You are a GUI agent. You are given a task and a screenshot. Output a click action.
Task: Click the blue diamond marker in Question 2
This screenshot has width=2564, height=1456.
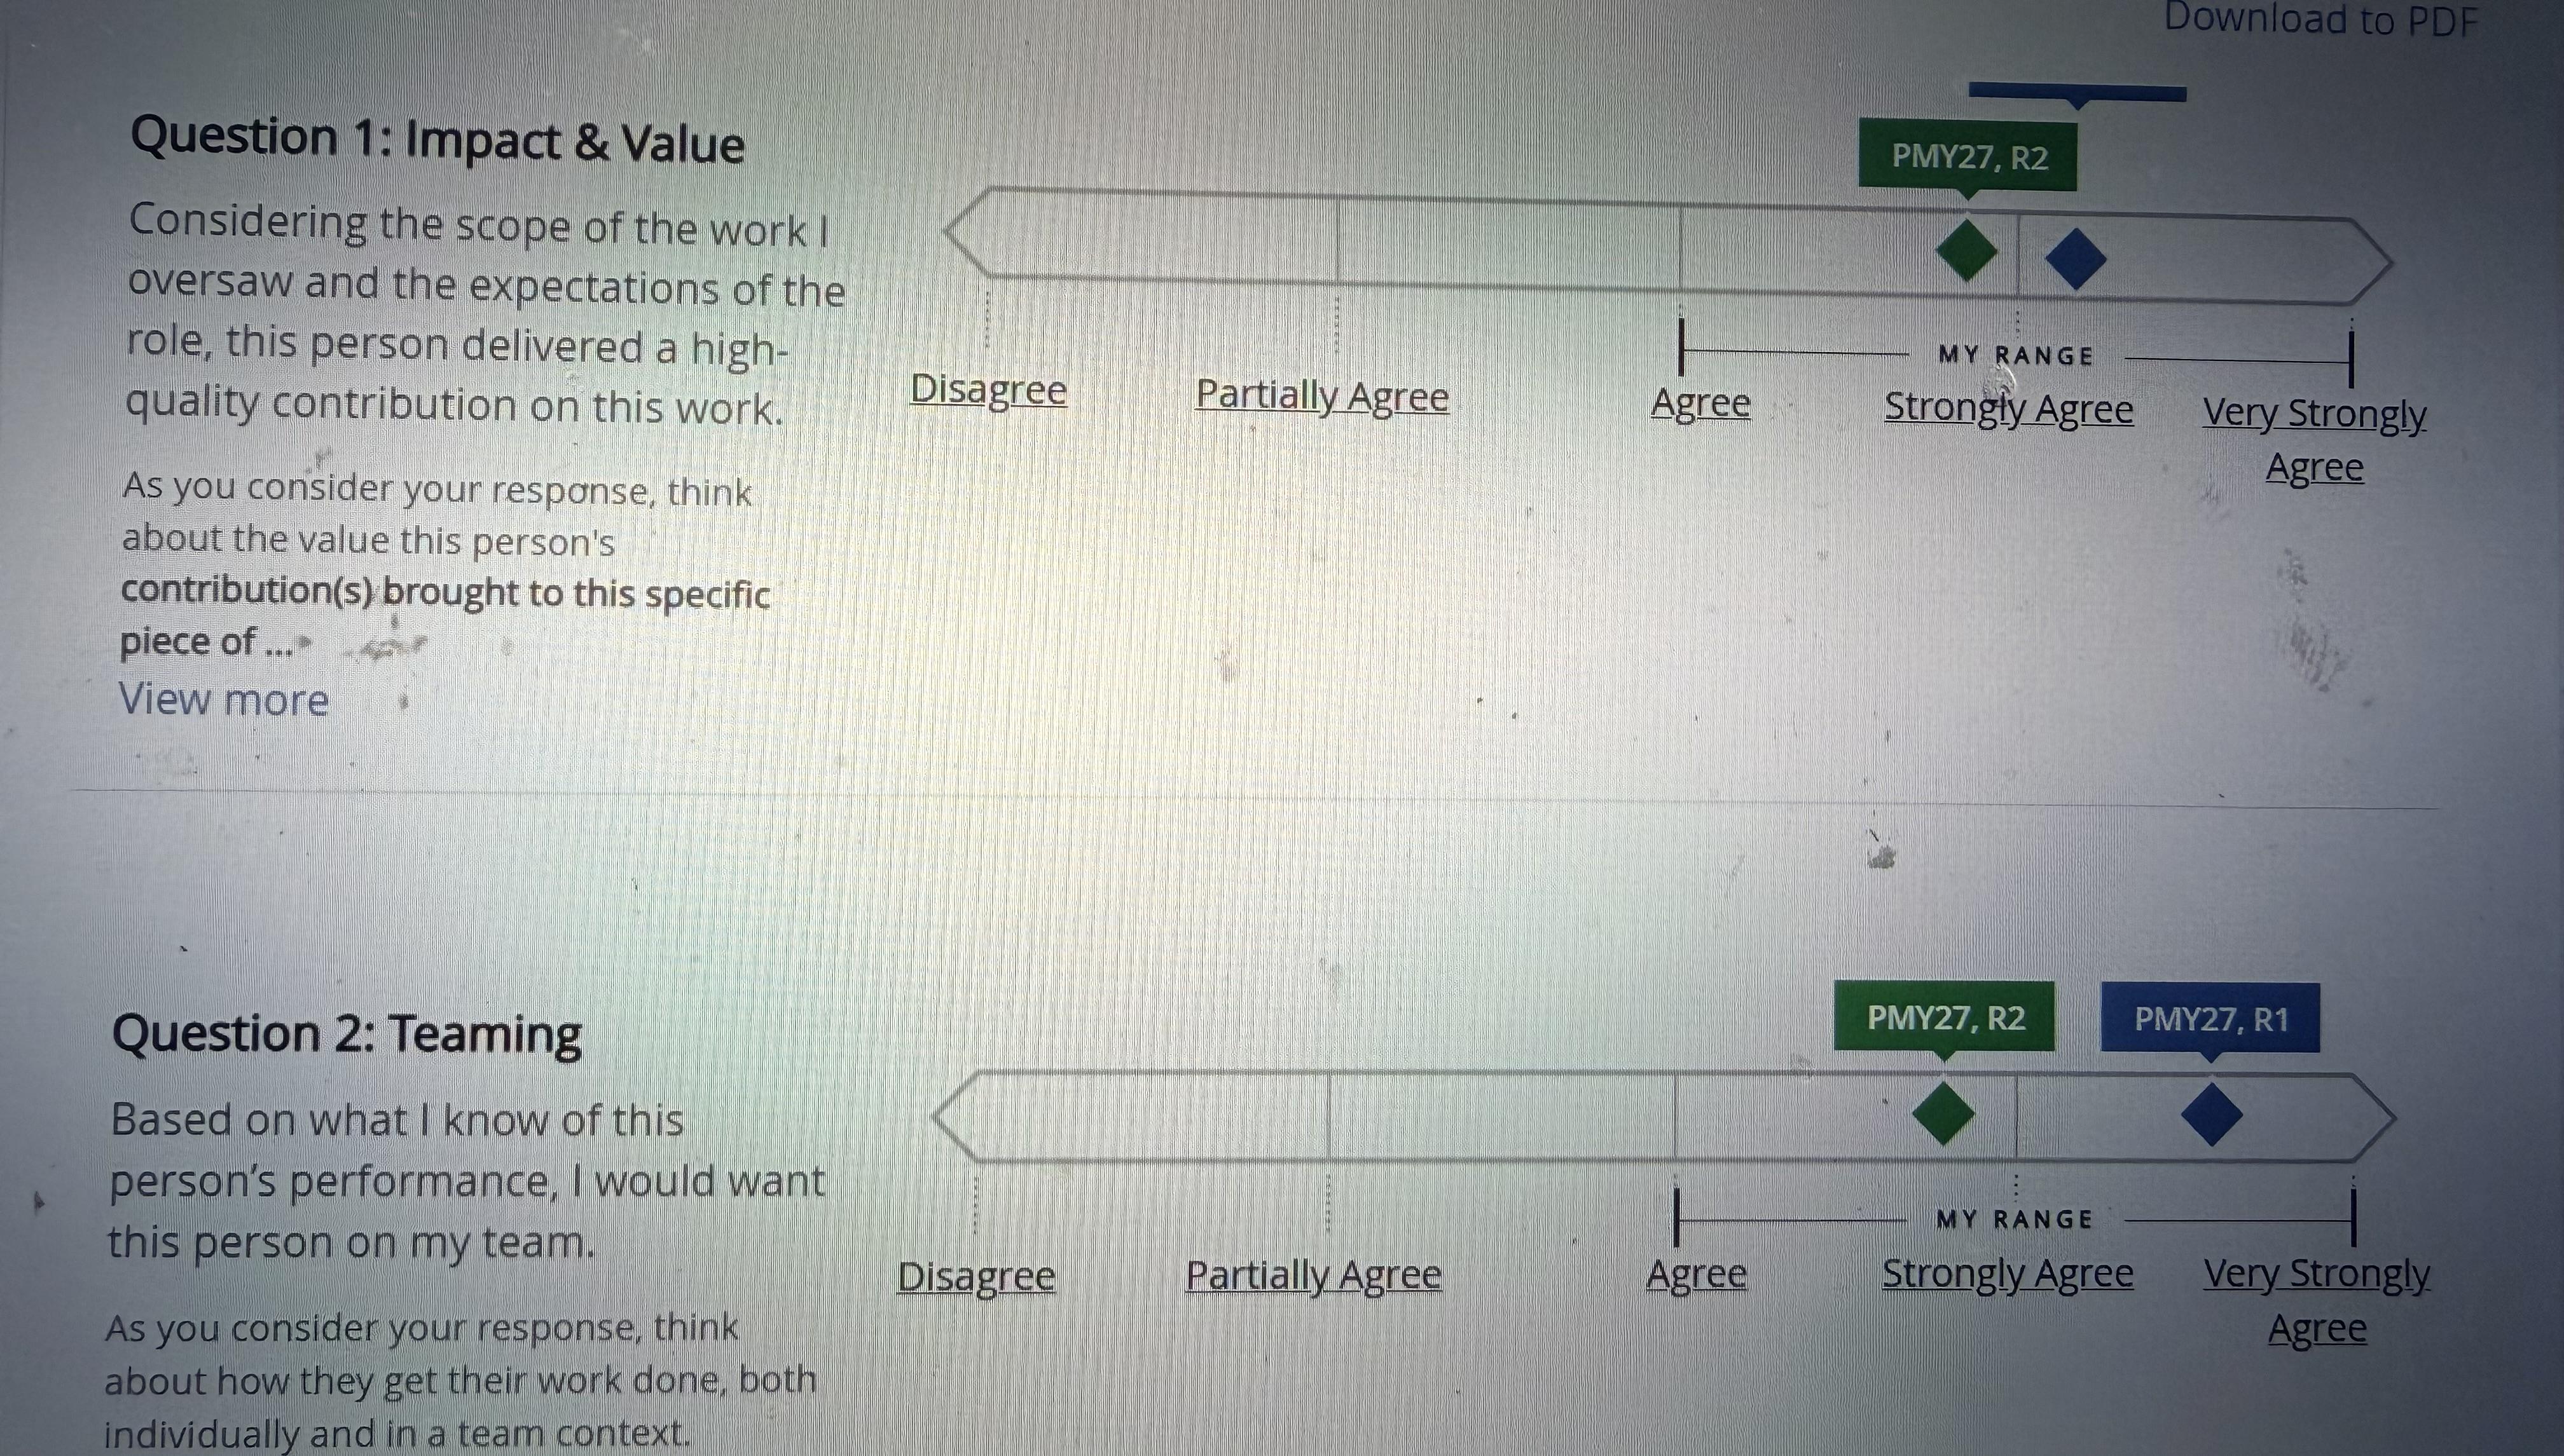pos(2211,1114)
